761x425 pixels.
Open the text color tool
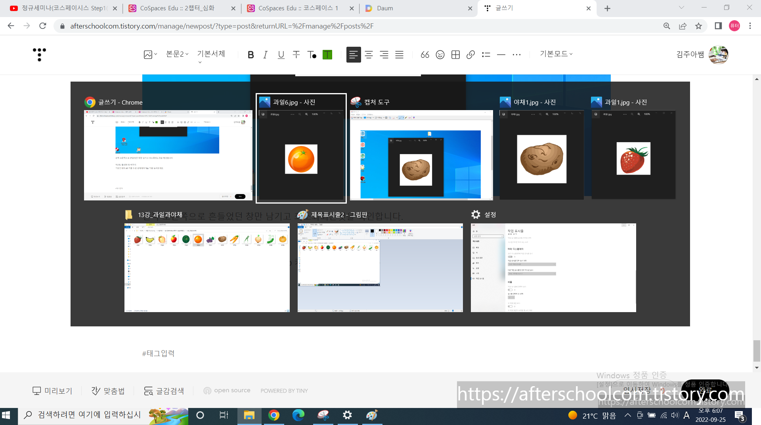pos(312,55)
